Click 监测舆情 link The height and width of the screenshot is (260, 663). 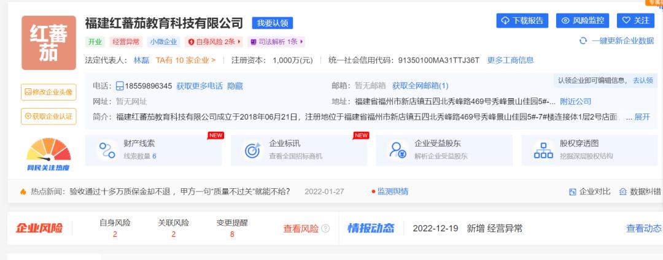pos(393,191)
